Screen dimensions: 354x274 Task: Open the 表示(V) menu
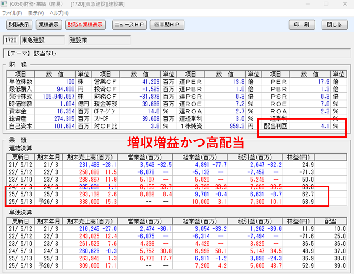[36, 13]
